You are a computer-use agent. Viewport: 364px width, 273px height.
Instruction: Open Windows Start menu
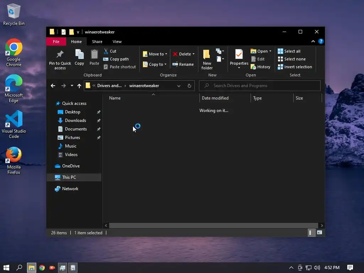point(6,268)
